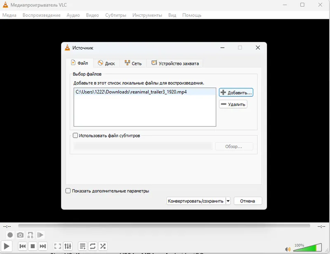The height and width of the screenshot is (254, 330).
Task: Switch to the Сеть tab
Action: point(133,63)
